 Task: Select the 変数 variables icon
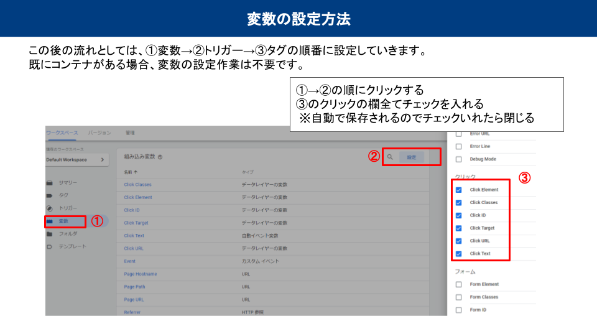(x=49, y=221)
